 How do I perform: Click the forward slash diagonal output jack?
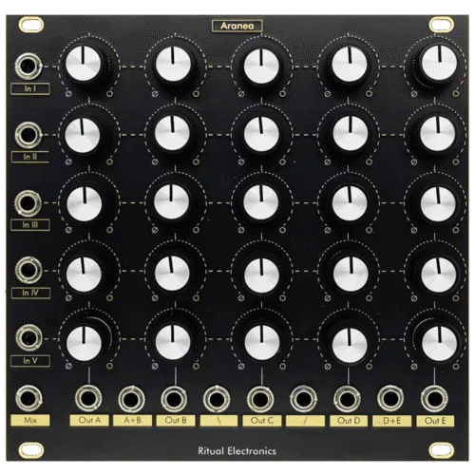tap(303, 398)
